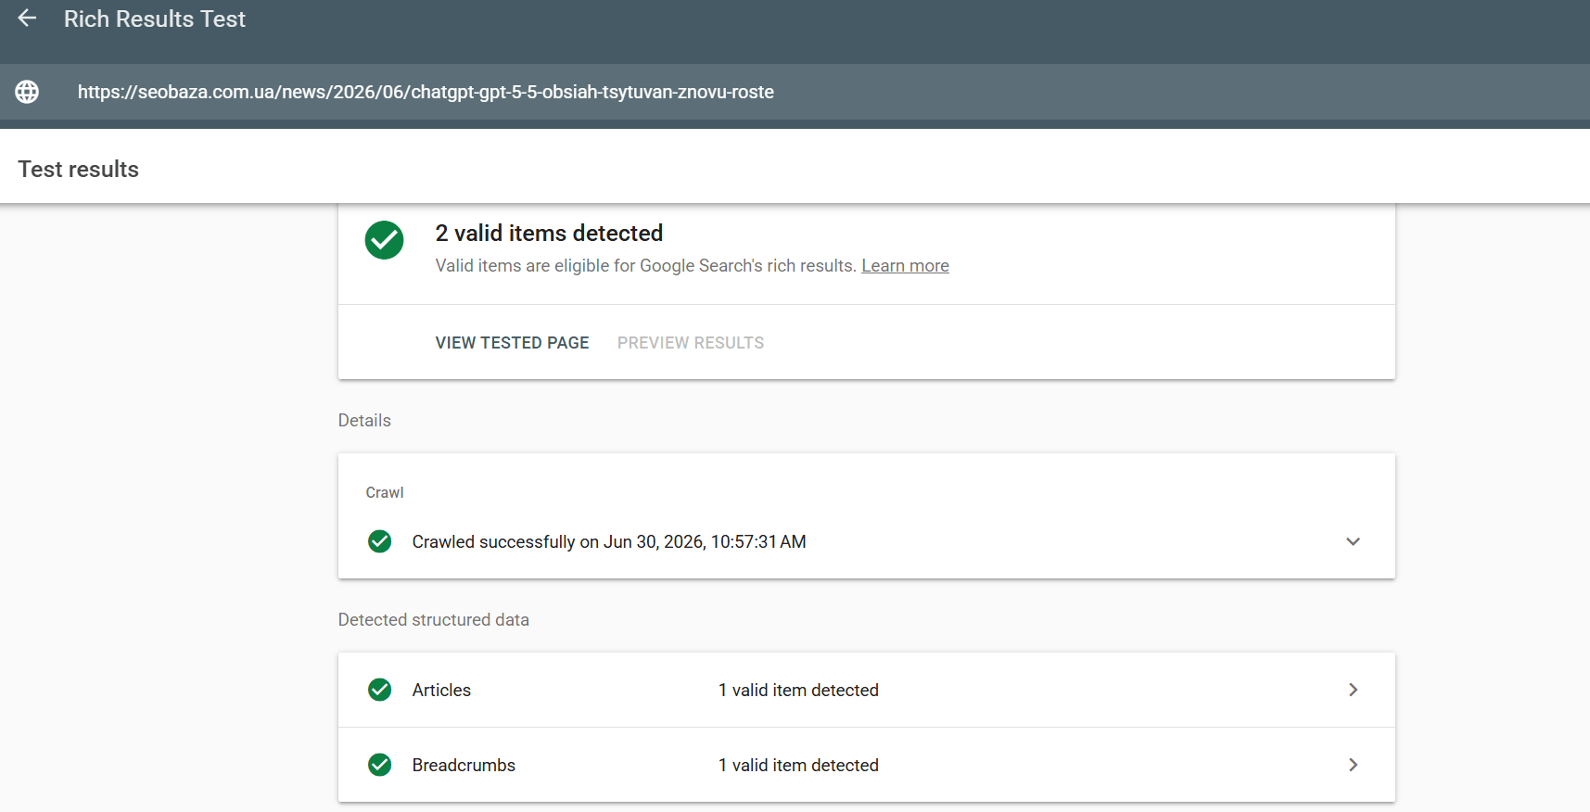Image resolution: width=1590 pixels, height=812 pixels.
Task: Click Crawled successfully timestamp text
Action: click(x=609, y=541)
